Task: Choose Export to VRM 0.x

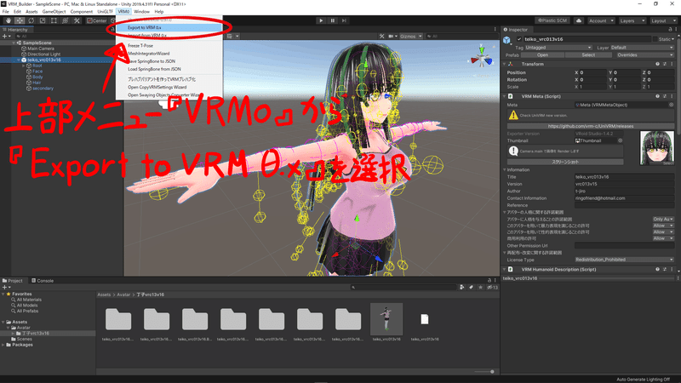Action: [x=169, y=27]
